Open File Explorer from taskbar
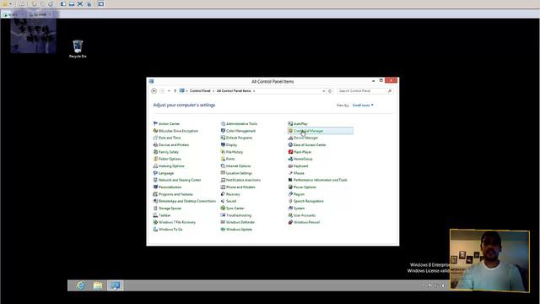Screen dimensions: 540x304 coord(98,285)
